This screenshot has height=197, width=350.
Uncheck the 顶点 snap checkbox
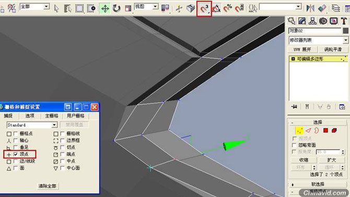pos(16,154)
